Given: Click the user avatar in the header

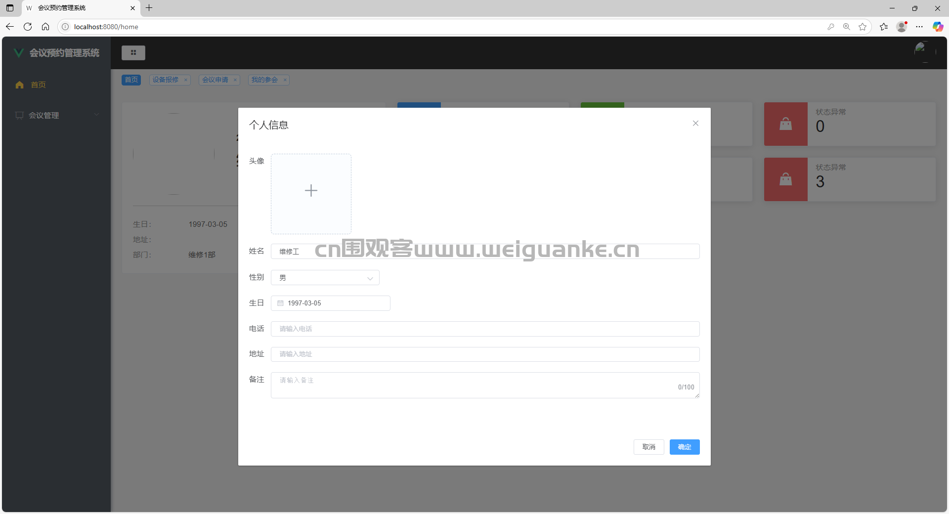Looking at the screenshot, I should coord(924,52).
